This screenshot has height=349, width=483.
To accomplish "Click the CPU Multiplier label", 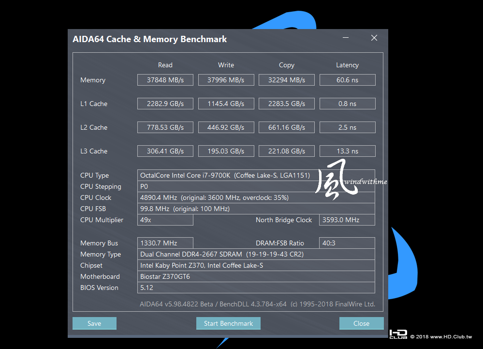I will [102, 220].
